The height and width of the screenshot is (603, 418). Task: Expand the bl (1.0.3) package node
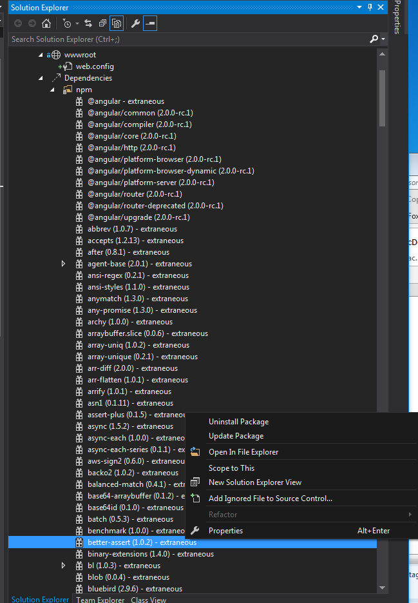pos(63,566)
